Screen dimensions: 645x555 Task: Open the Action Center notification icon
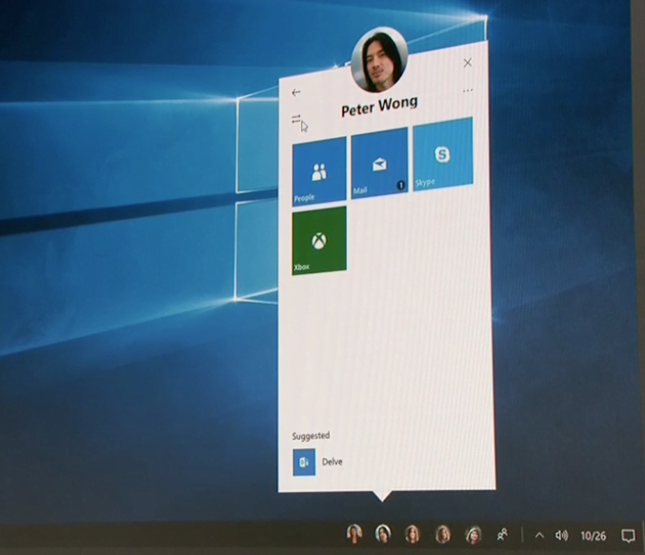coord(628,536)
